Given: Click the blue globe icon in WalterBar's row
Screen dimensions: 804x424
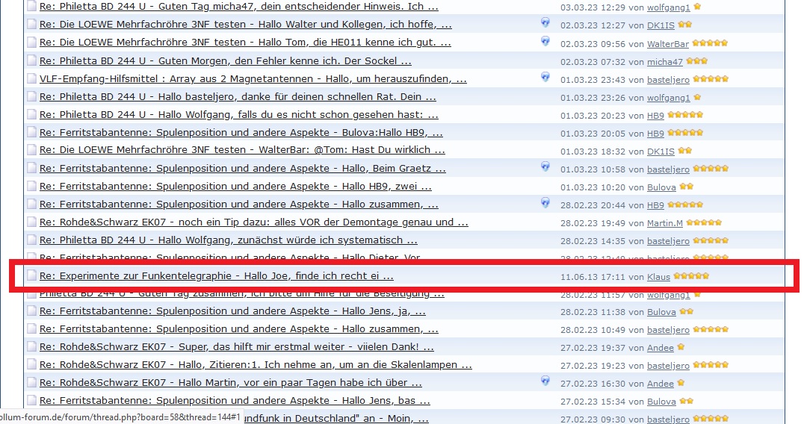Looking at the screenshot, I should [x=545, y=42].
